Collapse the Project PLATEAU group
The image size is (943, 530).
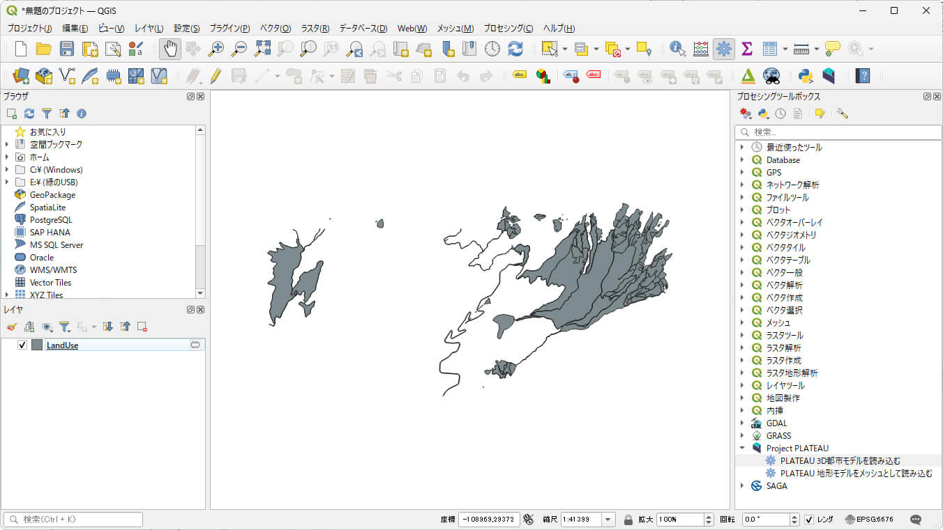[x=742, y=449]
